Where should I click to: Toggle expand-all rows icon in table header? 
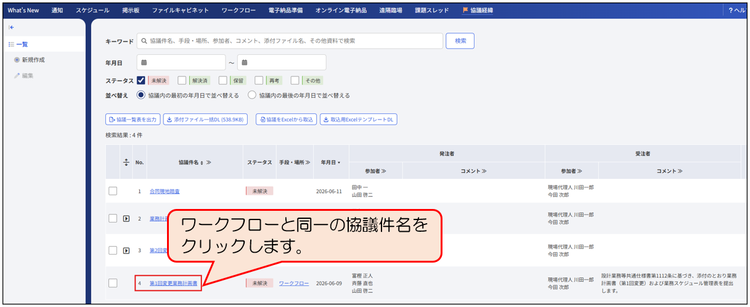pos(126,162)
